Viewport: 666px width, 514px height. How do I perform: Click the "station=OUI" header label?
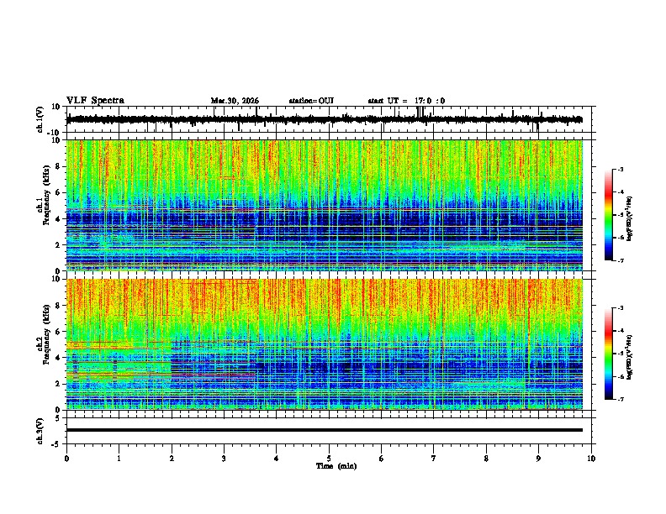coord(311,101)
